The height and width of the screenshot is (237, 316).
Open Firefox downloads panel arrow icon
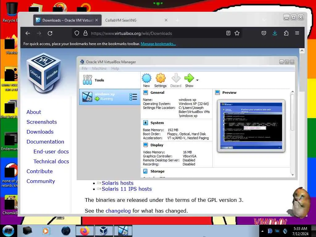[275, 33]
